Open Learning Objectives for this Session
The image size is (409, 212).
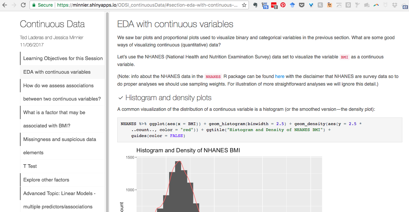pos(62,58)
